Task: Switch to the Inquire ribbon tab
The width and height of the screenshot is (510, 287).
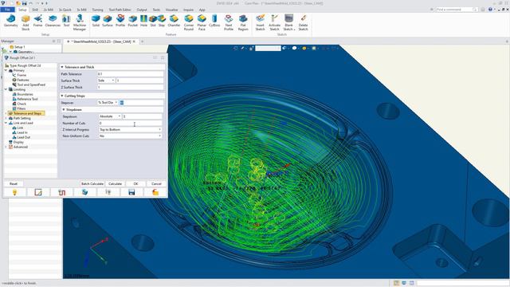Action: [x=188, y=10]
